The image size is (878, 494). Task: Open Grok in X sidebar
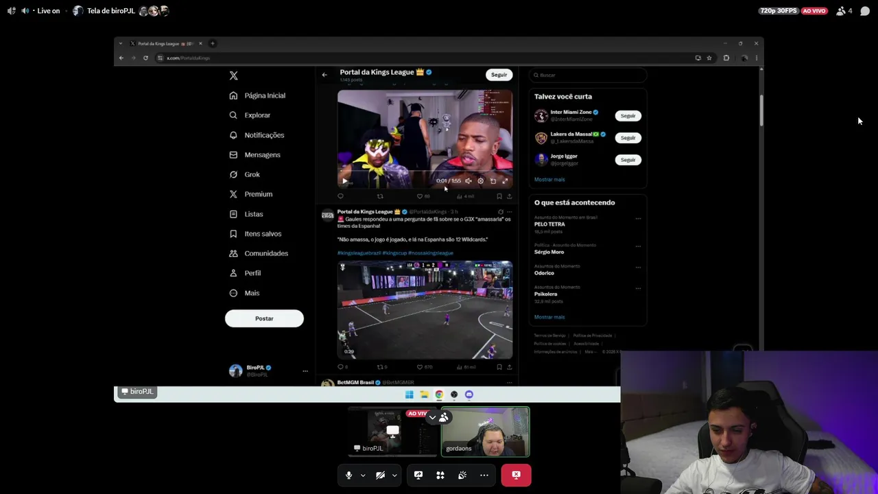244,174
